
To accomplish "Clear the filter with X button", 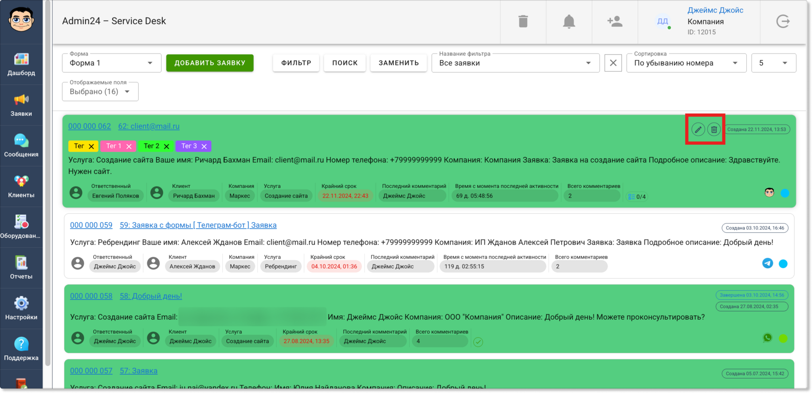I will [613, 63].
